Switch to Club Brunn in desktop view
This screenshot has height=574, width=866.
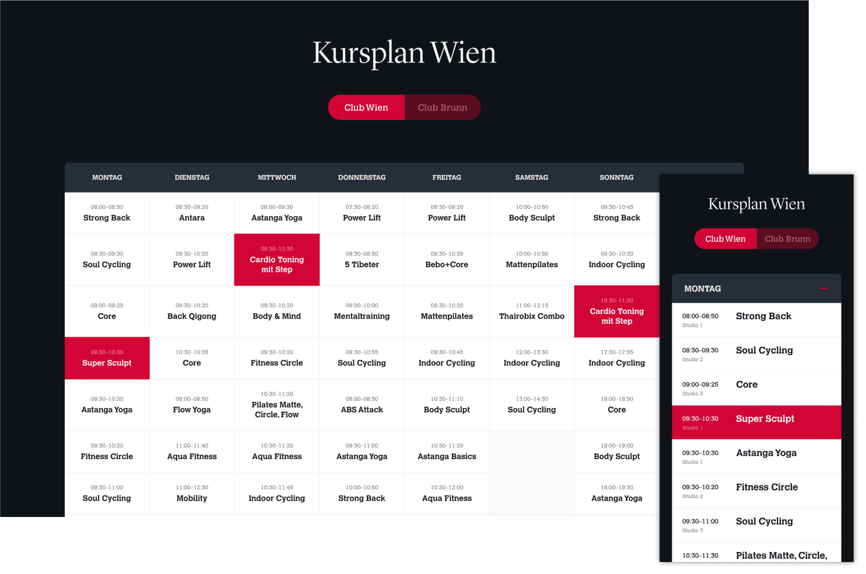[x=442, y=108]
